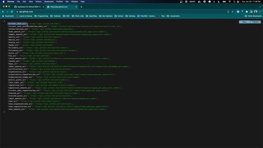The image size is (263, 148).
Task: Open the School bookmarks folder
Action: coord(119,16)
